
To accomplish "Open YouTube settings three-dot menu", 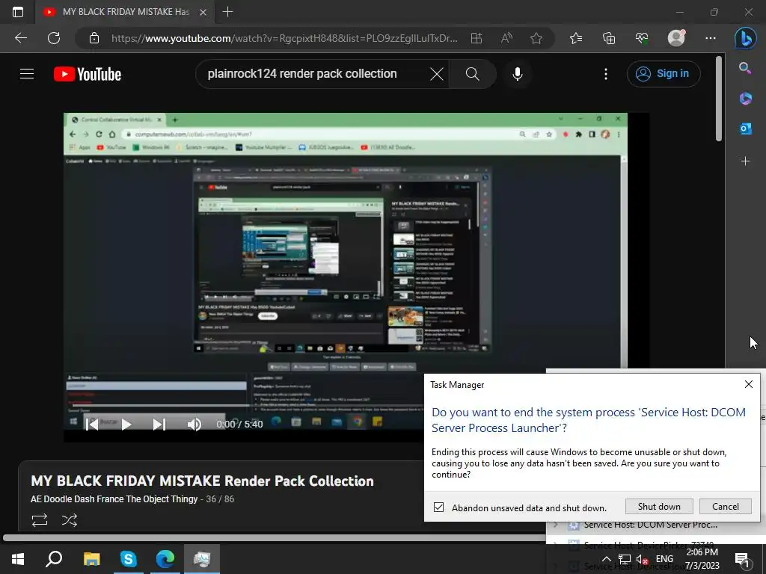I will tap(606, 74).
